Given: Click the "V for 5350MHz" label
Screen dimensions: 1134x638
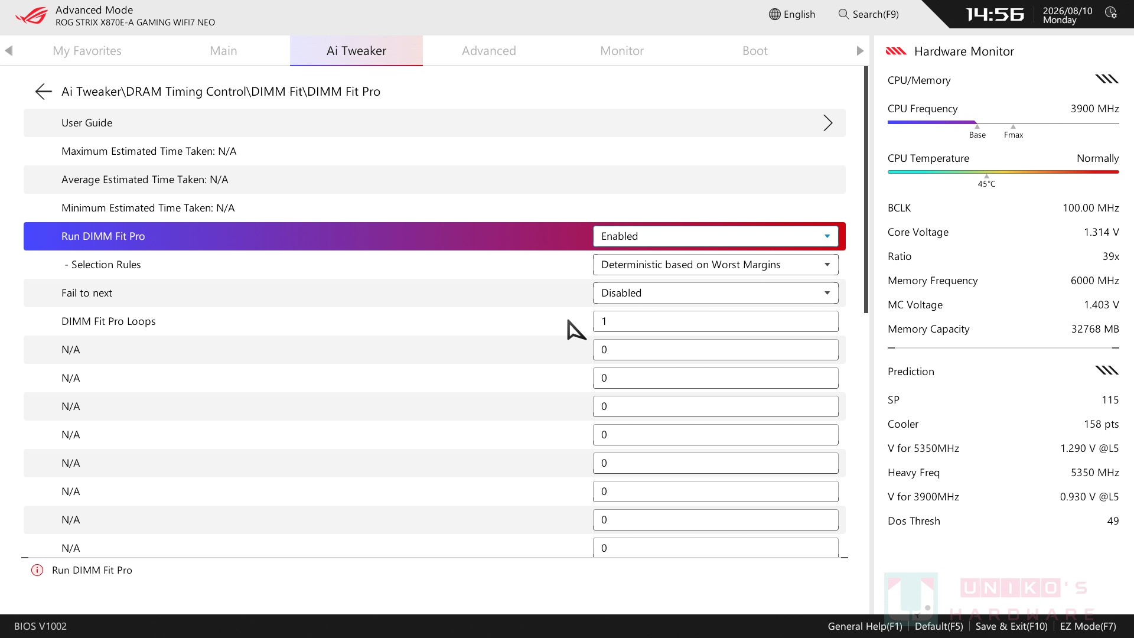Looking at the screenshot, I should click(923, 448).
